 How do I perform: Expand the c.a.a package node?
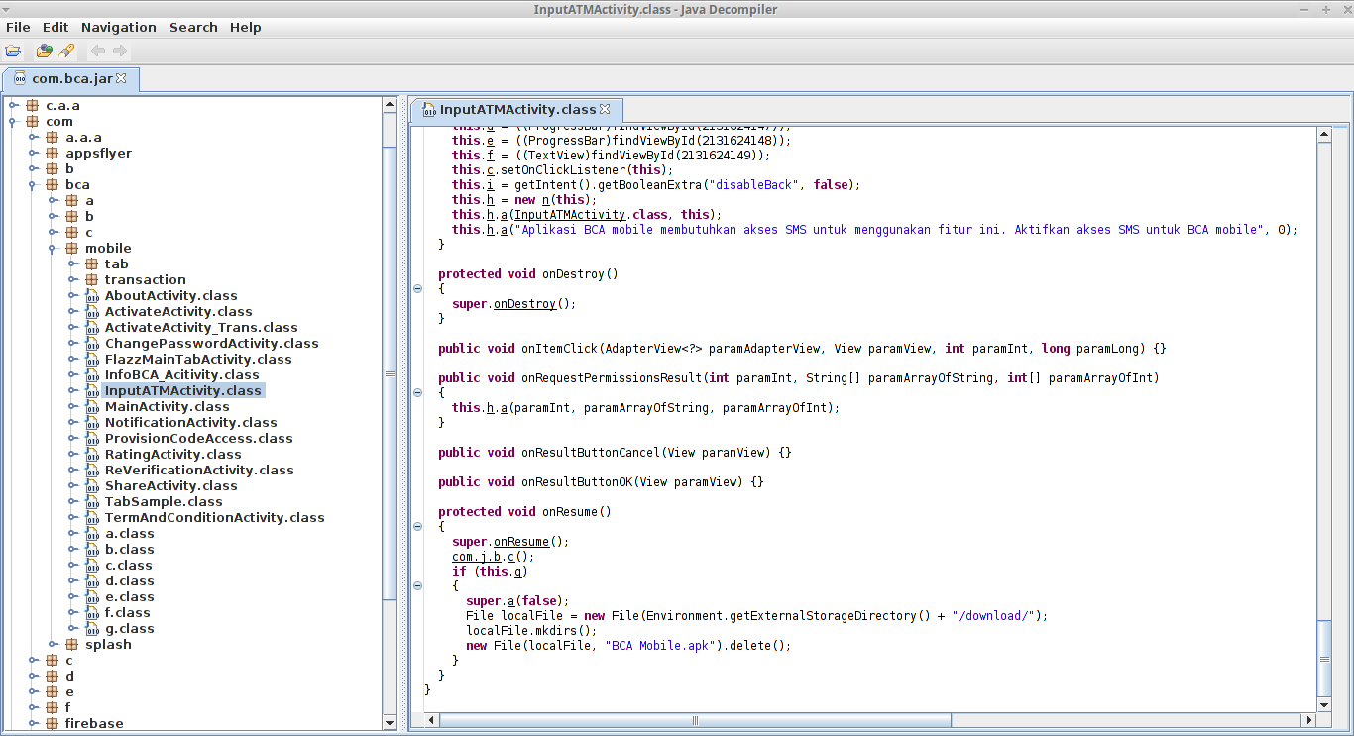point(14,106)
